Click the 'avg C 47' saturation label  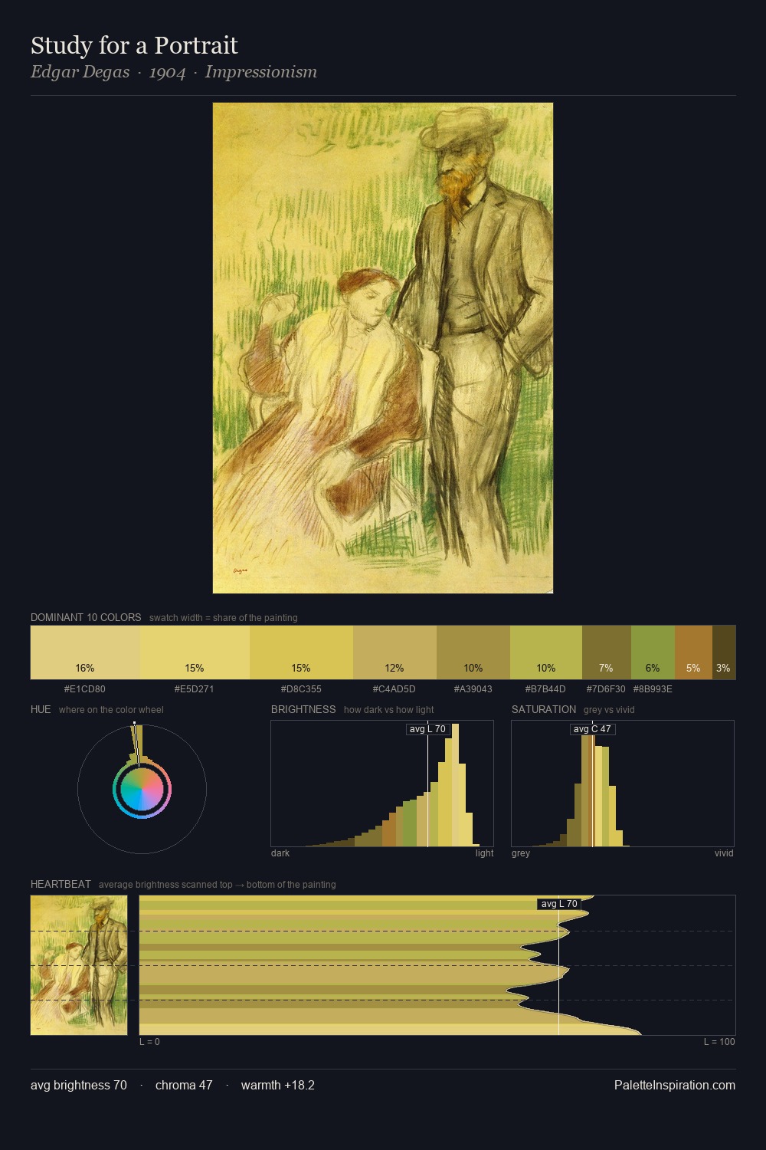[592, 729]
